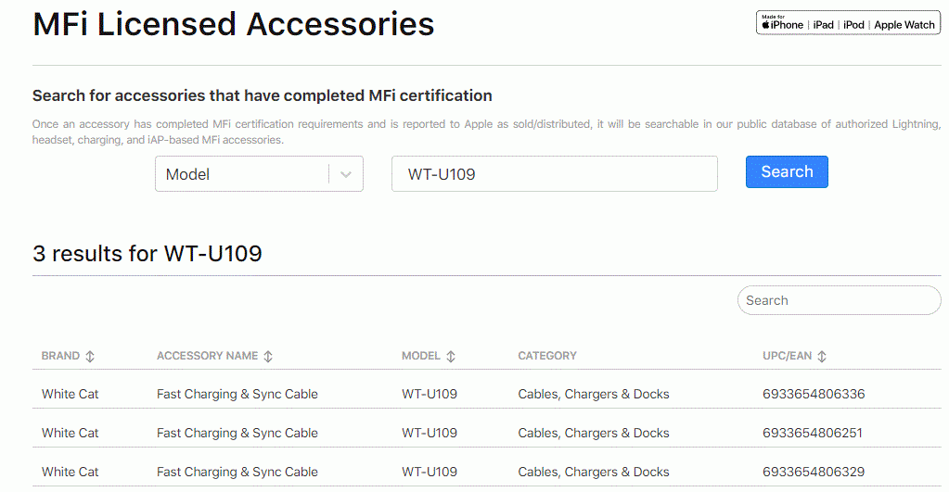Click the BRAND column header
Viewport: 949px width, 492px height.
pyautogui.click(x=60, y=356)
